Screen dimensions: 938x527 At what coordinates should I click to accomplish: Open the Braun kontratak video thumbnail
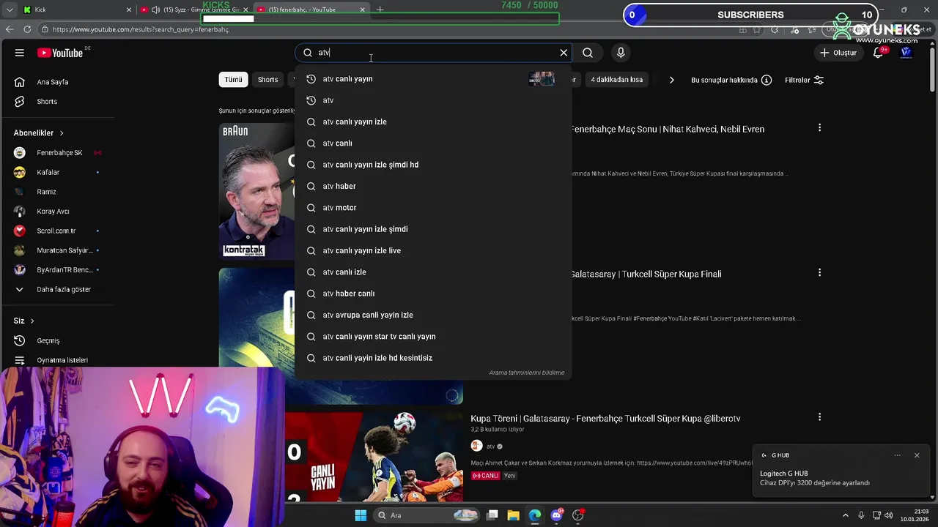pos(256,192)
